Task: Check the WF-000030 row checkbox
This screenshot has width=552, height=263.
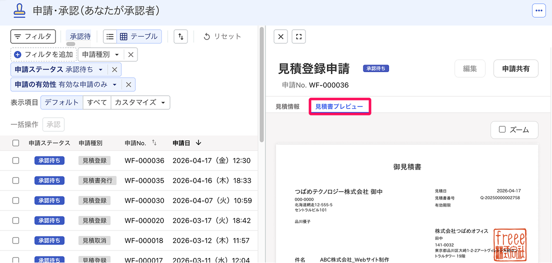Action: (15, 200)
